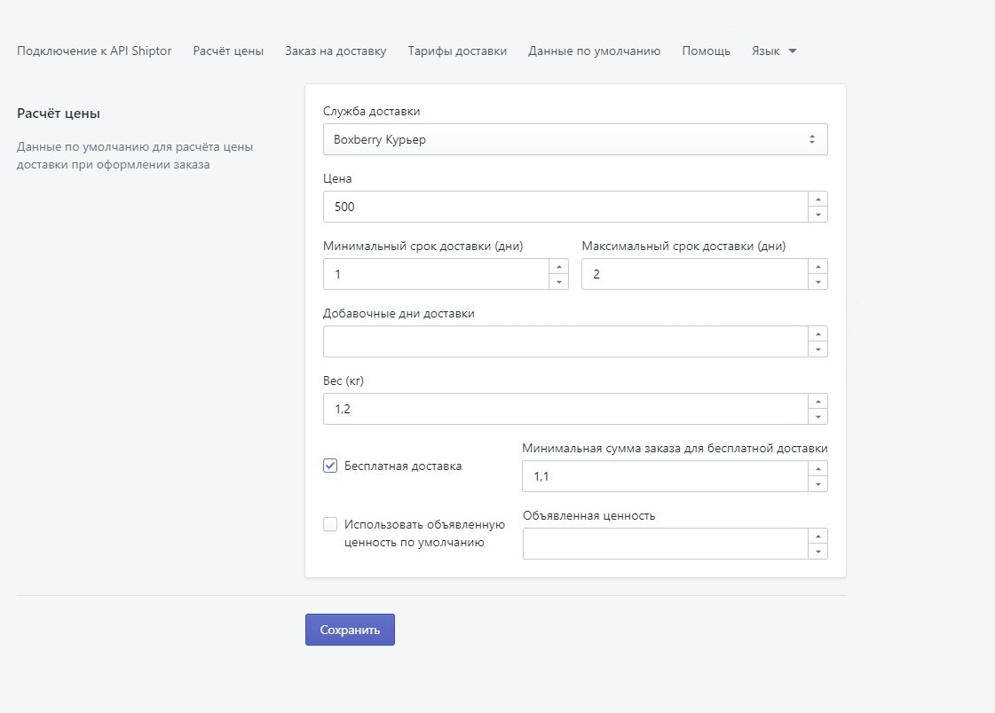Screen dimensions: 995x713
Task: Expand the Язык language menu
Action: pyautogui.click(x=774, y=51)
